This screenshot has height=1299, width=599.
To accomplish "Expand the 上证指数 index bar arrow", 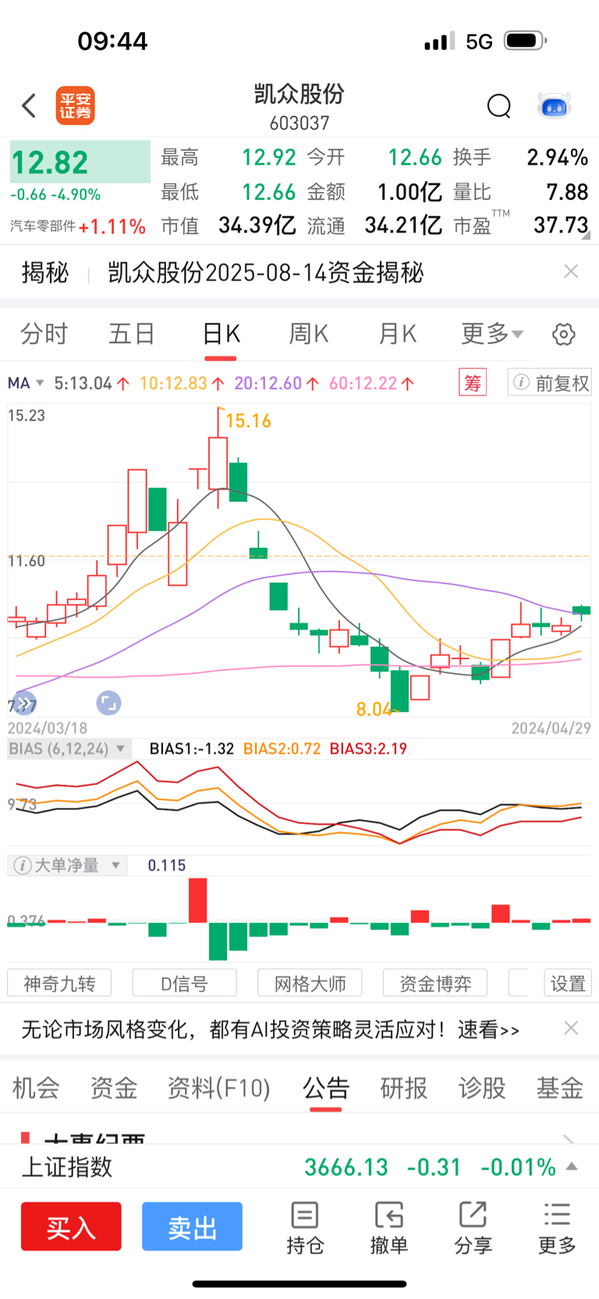I will point(572,1166).
